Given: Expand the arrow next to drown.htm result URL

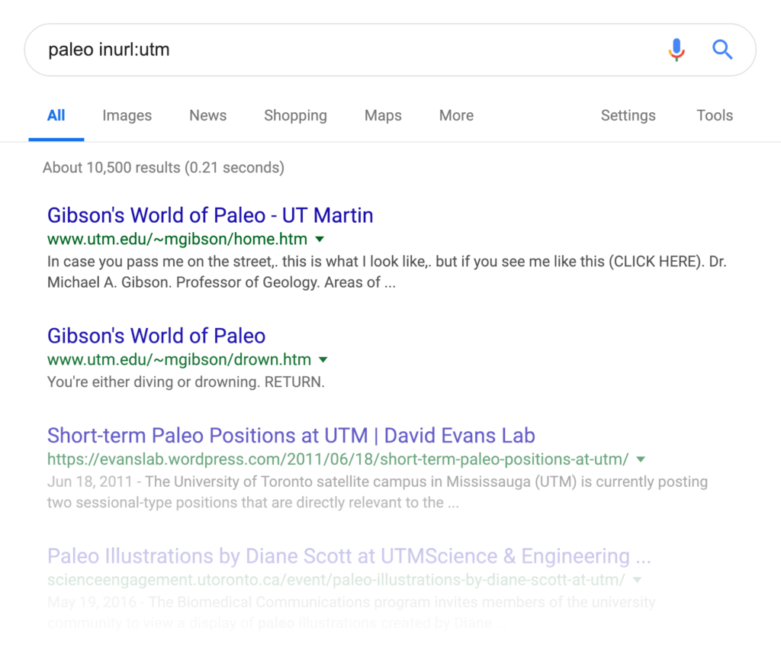Looking at the screenshot, I should 323,359.
